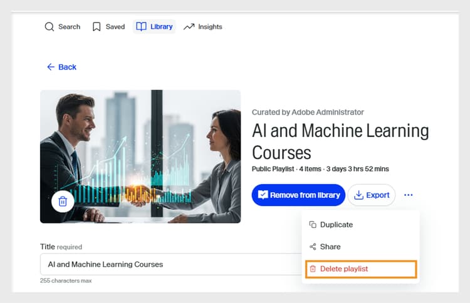Choose Duplicate from the menu
Image resolution: width=470 pixels, height=303 pixels.
point(360,225)
